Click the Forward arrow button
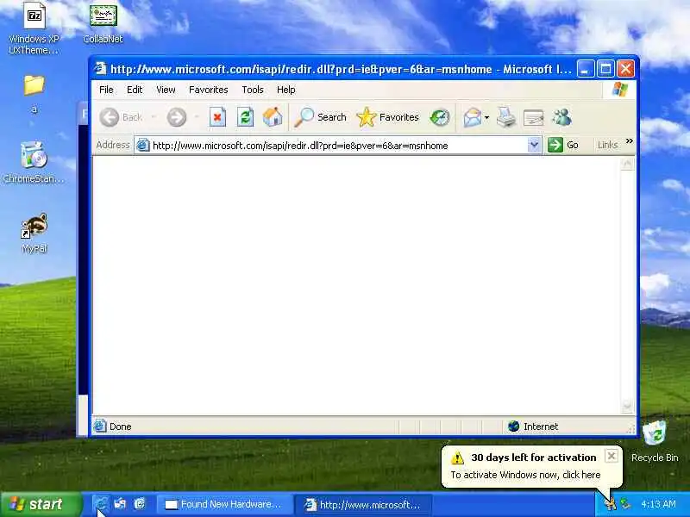Viewport: 690px width, 517px height. click(177, 117)
